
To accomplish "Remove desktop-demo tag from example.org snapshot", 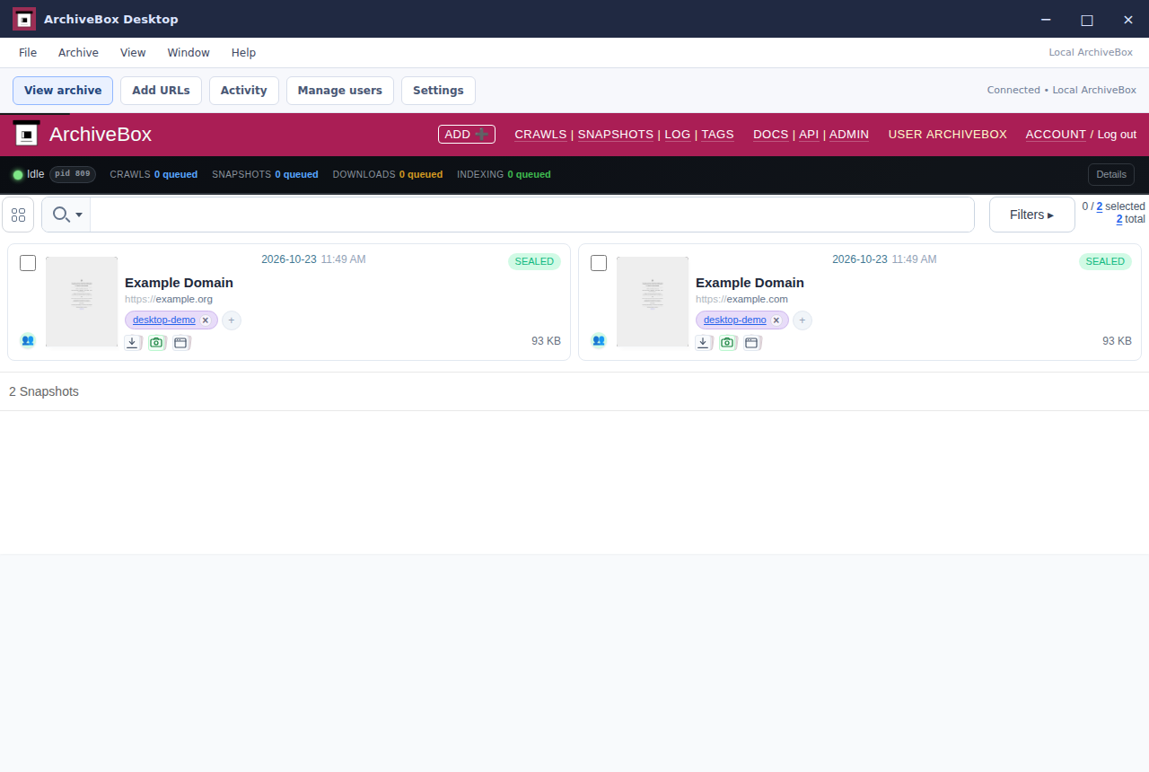I will tap(206, 320).
